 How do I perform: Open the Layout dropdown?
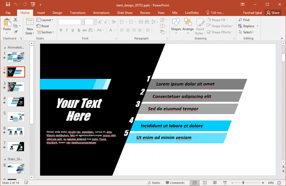click(x=46, y=20)
